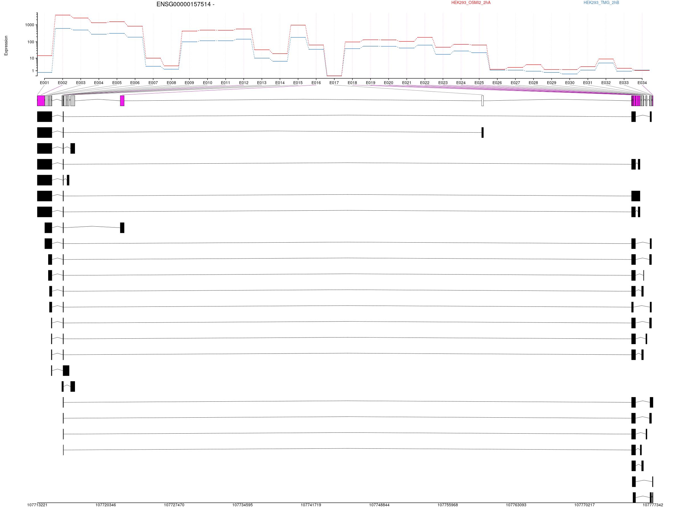Click exon label E015
684x510 pixels.
pos(298,83)
